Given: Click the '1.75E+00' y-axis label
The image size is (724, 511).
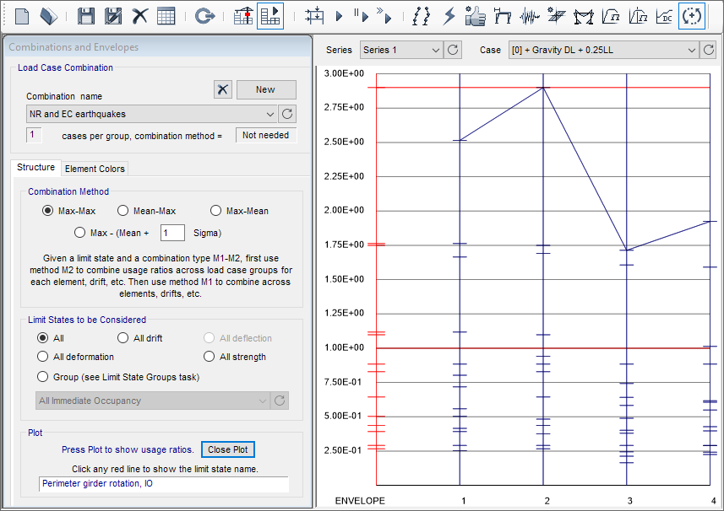Looking at the screenshot, I should click(344, 245).
